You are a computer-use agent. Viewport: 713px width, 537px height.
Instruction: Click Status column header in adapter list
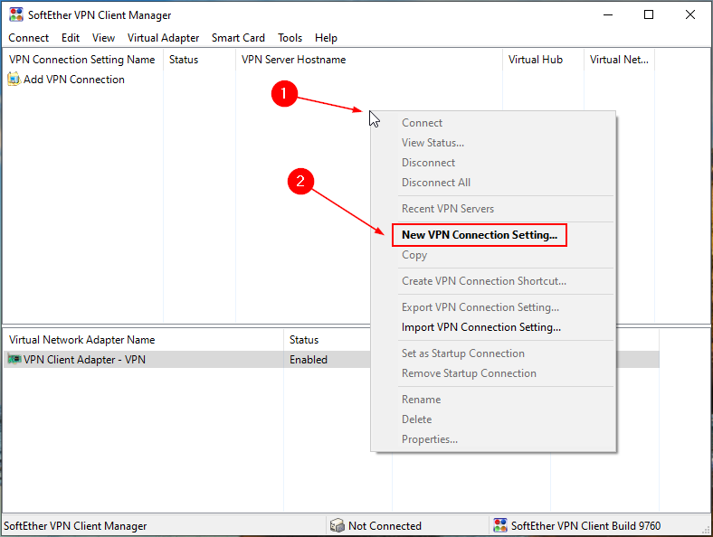tap(328, 340)
